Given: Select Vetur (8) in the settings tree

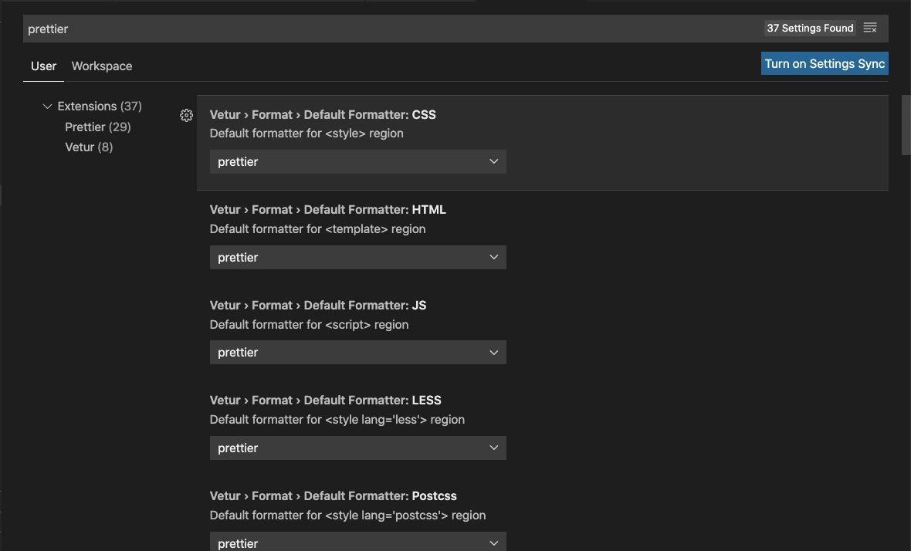Looking at the screenshot, I should [x=89, y=147].
